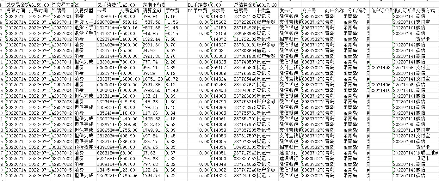
Task: Select the 发卡行 header cell
Action: coord(289,11)
